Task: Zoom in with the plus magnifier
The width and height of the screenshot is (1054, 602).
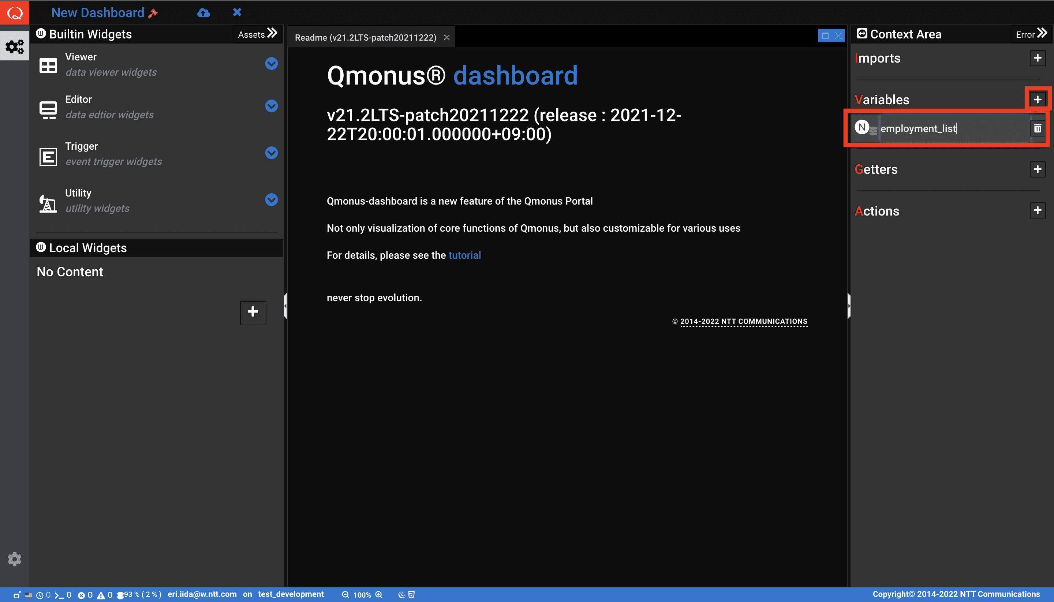Action: [x=379, y=595]
